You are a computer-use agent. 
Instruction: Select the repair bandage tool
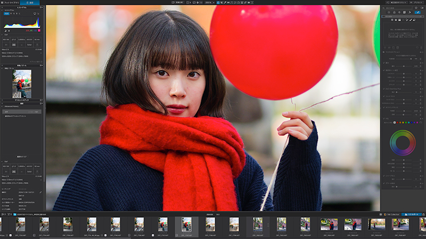pos(245,3)
